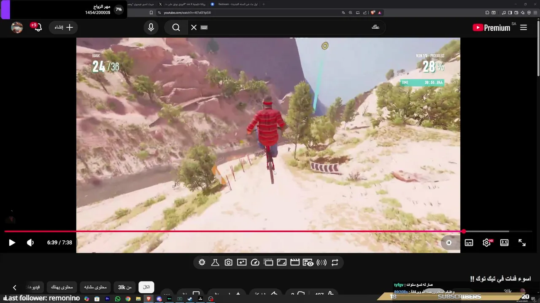Click the dotted-frame pop-up player icon
Viewport: 540px width, 303px height.
coord(268,262)
